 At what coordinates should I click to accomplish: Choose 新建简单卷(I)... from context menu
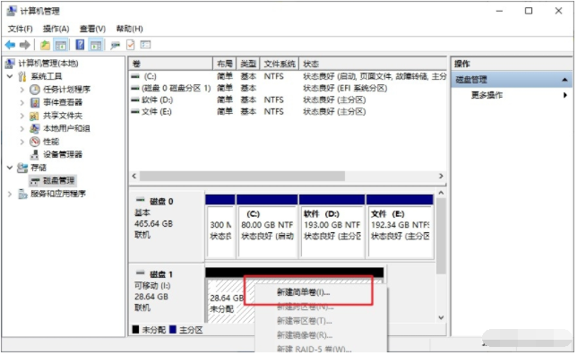click(321, 292)
